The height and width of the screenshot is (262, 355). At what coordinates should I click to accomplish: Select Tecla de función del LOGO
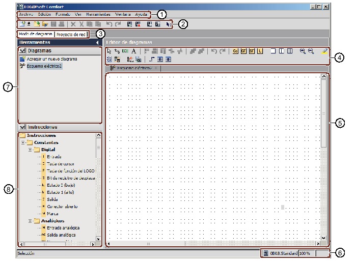[71, 171]
